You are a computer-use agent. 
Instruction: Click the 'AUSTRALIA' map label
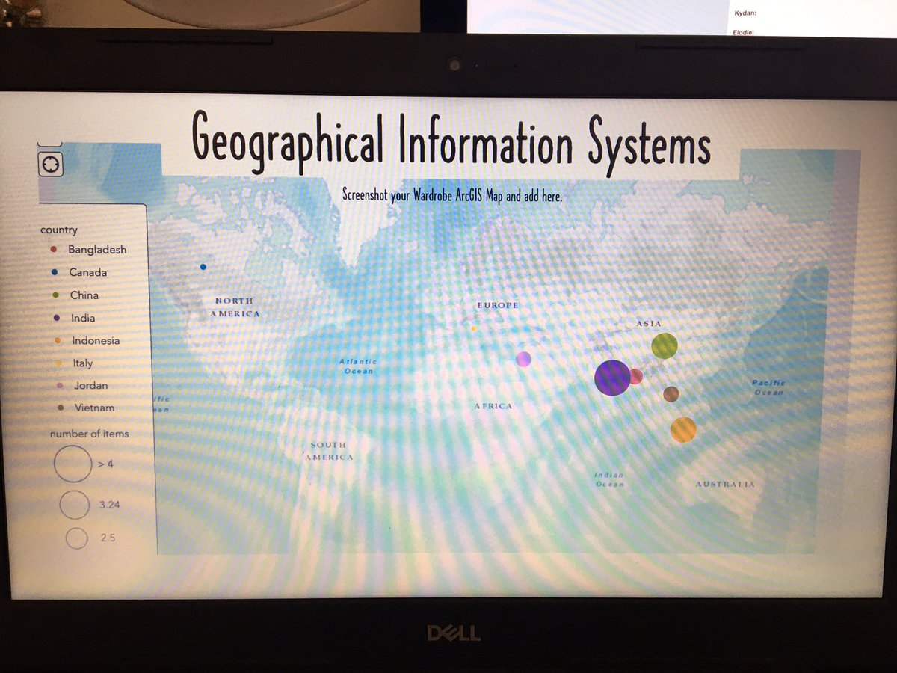(x=725, y=484)
